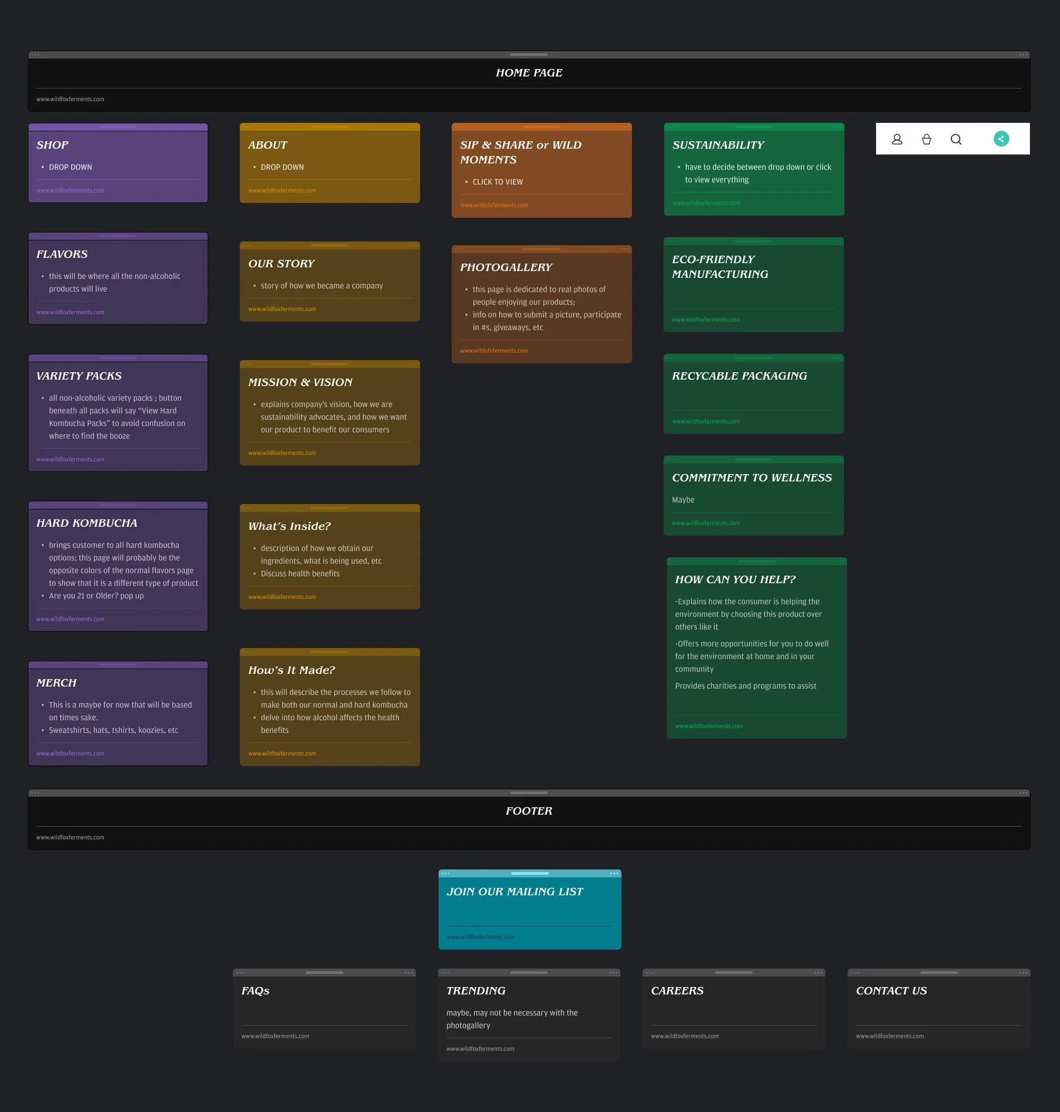
Task: Open right three-dot menu on TRENDING card
Action: [613, 972]
